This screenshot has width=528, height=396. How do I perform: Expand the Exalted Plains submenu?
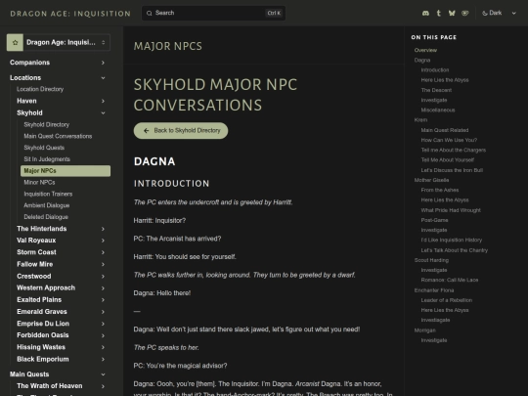(x=103, y=300)
